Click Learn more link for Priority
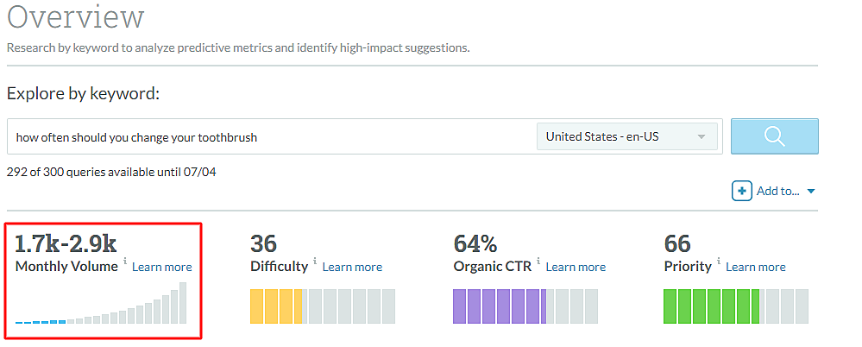Viewport: 862px width, 347px height. click(756, 267)
